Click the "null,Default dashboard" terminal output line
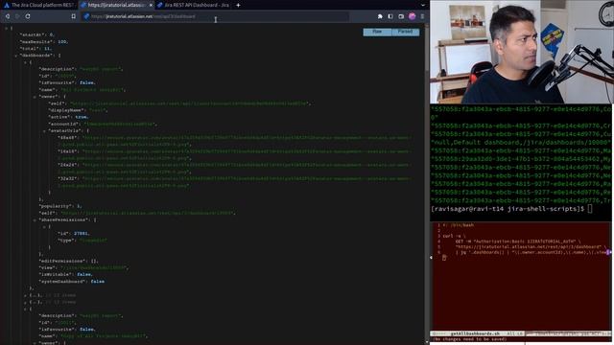Image resolution: width=614 pixels, height=345 pixels. pos(521,143)
